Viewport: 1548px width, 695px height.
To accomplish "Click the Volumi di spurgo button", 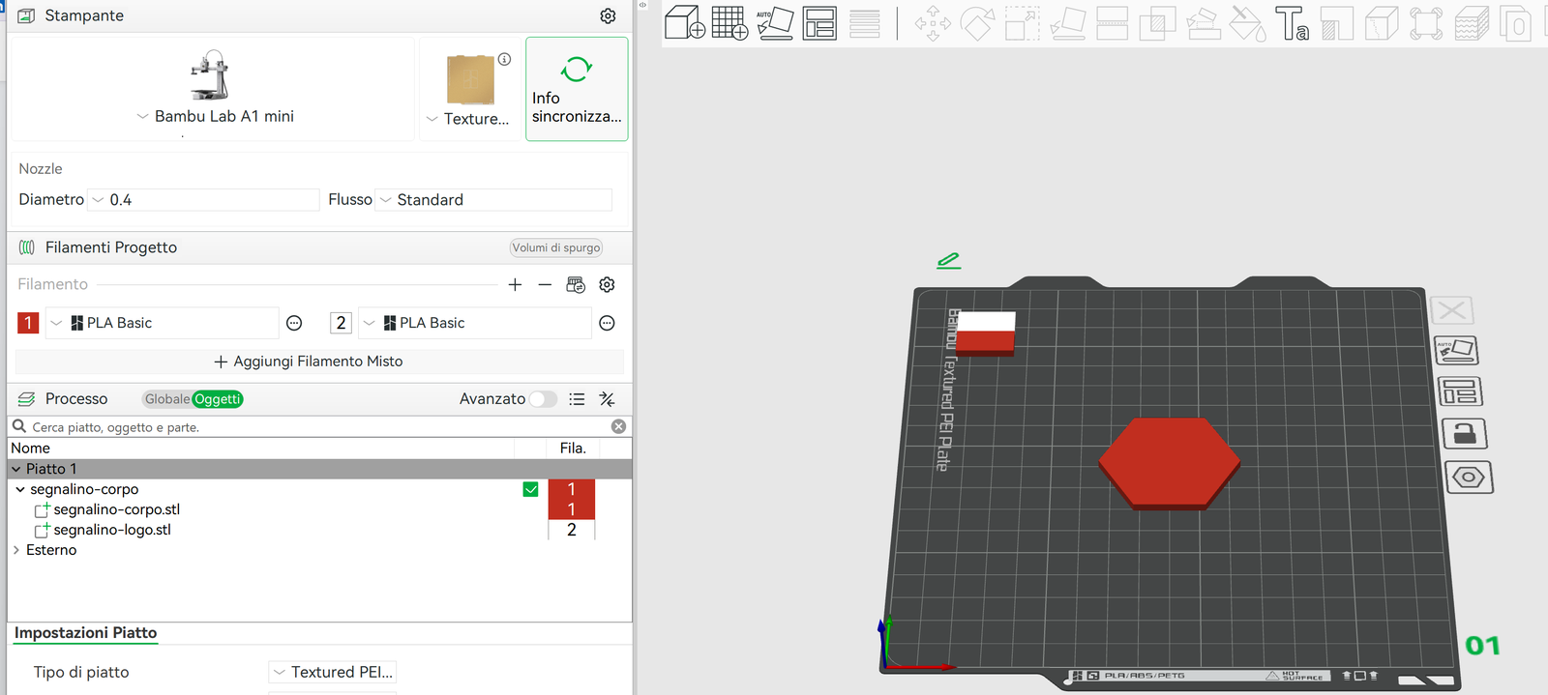I will tap(556, 247).
